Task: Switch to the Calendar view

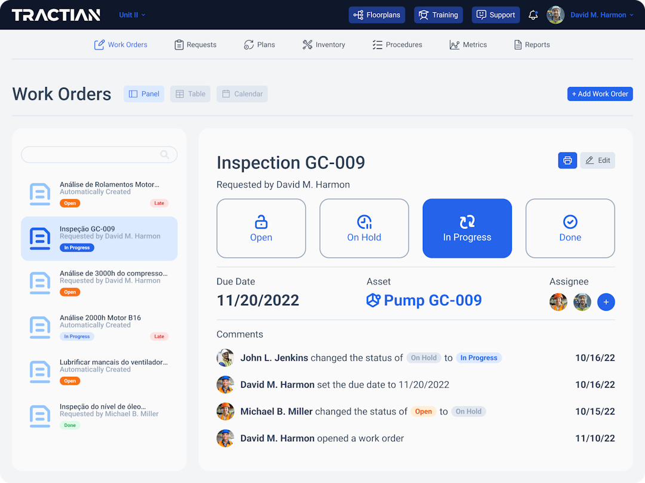Action: point(242,94)
